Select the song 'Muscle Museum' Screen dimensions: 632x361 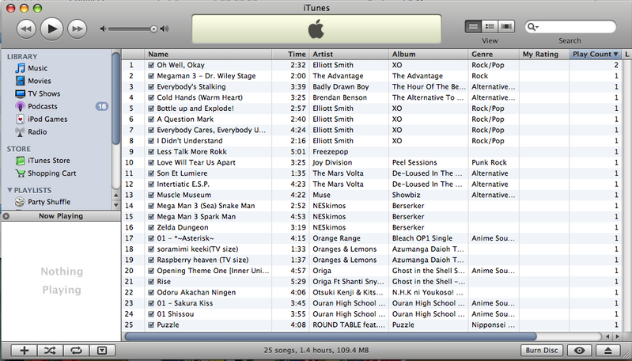click(x=184, y=195)
